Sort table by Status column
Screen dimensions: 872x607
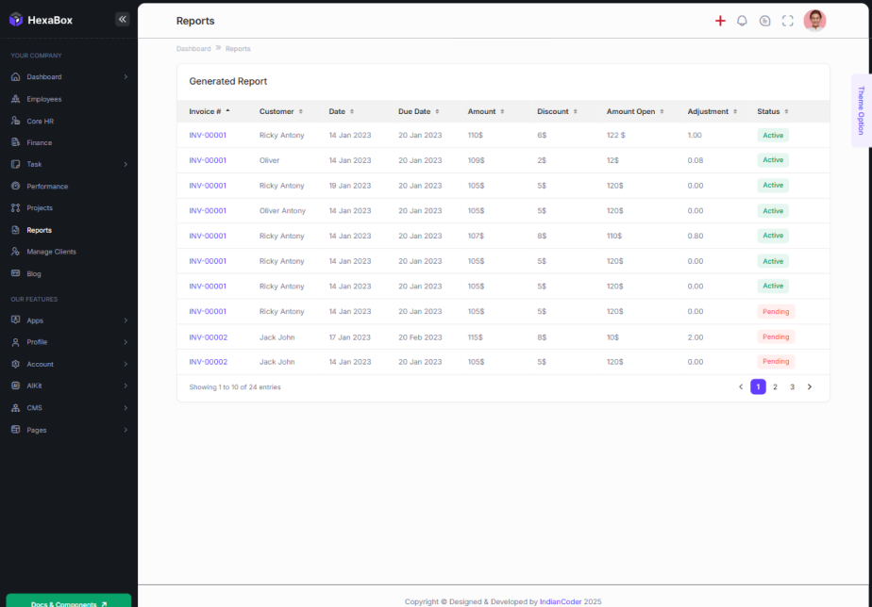[x=773, y=111]
